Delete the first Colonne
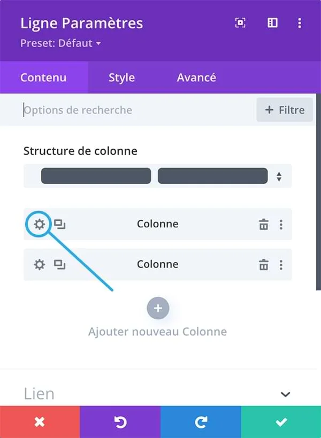Viewport: 321px width, 438px height. point(264,224)
